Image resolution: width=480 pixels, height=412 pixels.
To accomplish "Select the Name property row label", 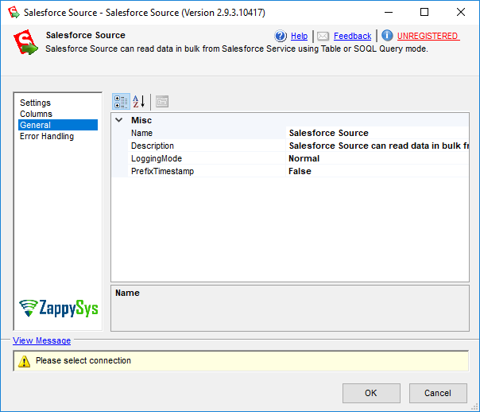I will click(x=141, y=133).
